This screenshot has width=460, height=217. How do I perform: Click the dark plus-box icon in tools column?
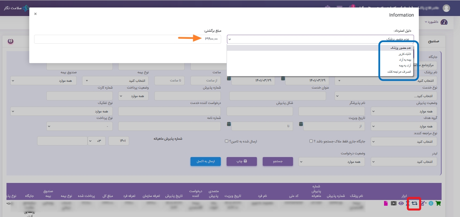coord(394,203)
